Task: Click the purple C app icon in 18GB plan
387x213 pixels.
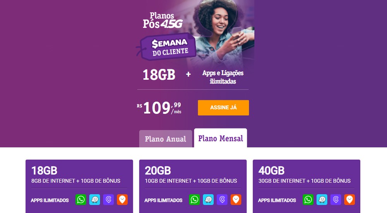Action: pyautogui.click(x=108, y=200)
